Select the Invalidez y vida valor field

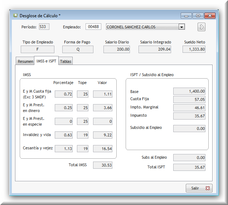(x=103, y=135)
